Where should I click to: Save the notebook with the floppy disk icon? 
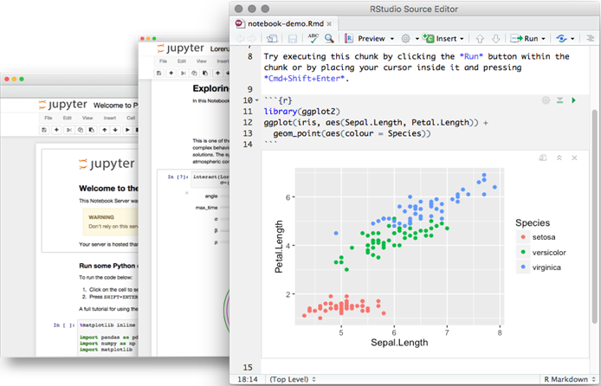293,39
